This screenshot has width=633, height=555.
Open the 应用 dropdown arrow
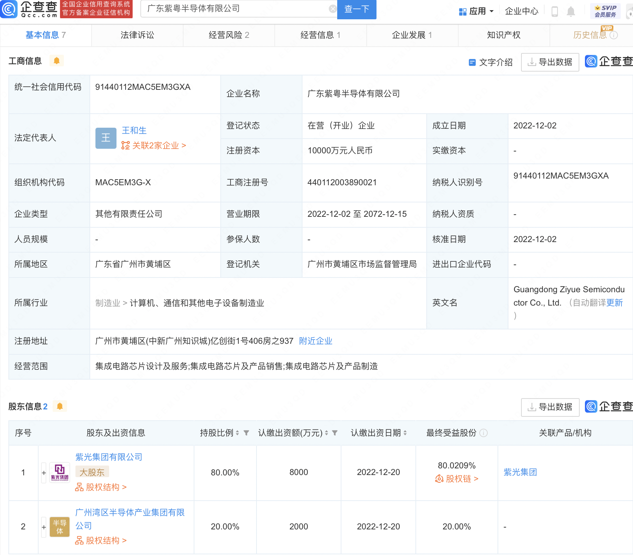coord(492,12)
